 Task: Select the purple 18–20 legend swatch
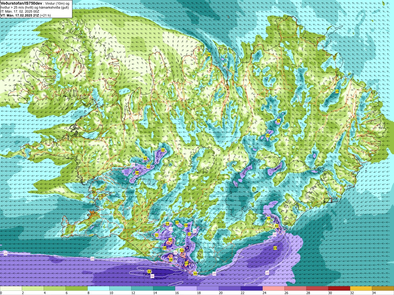[x=208, y=289]
